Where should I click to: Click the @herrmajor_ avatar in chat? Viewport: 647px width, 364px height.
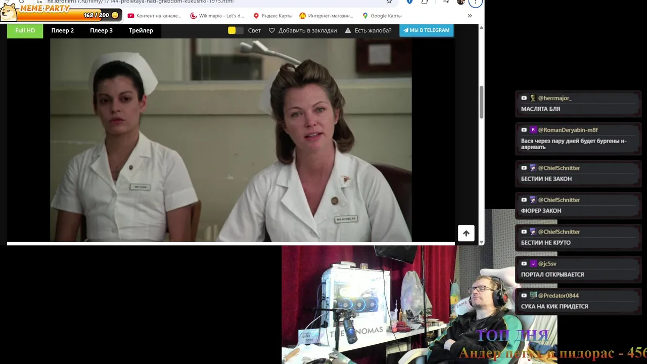[532, 98]
